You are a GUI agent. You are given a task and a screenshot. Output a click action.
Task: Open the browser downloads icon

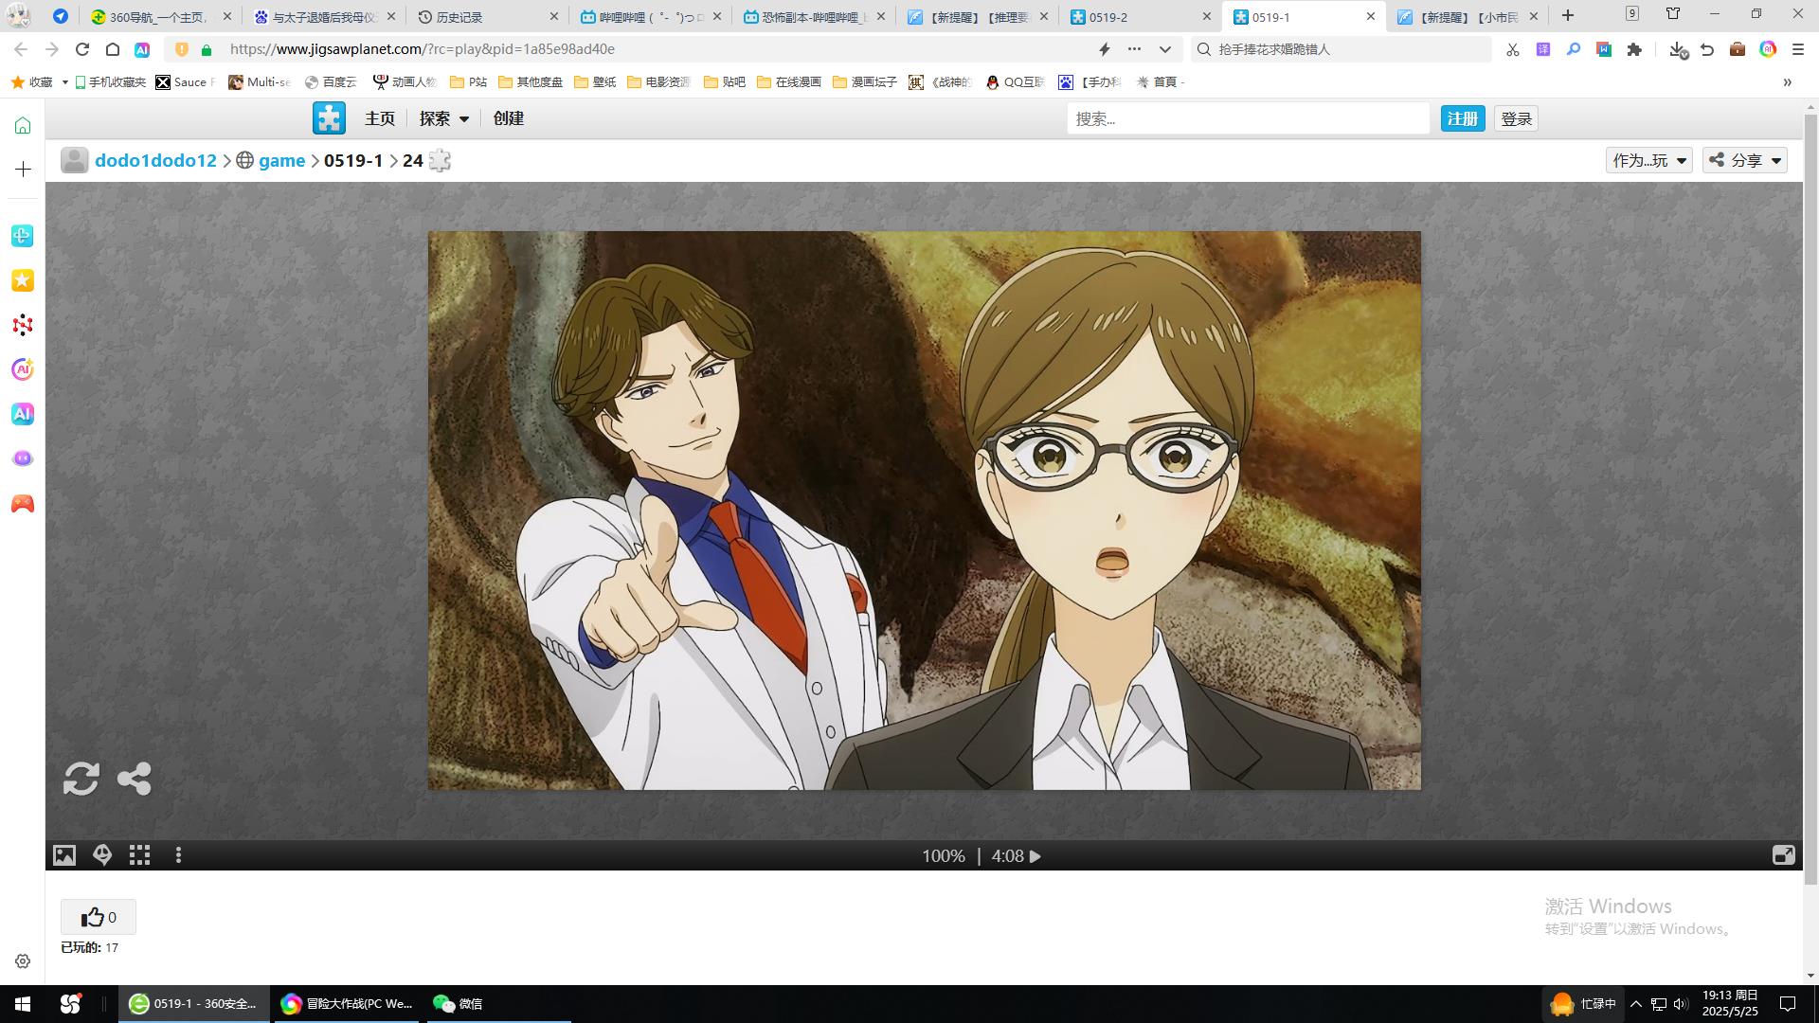click(1678, 49)
